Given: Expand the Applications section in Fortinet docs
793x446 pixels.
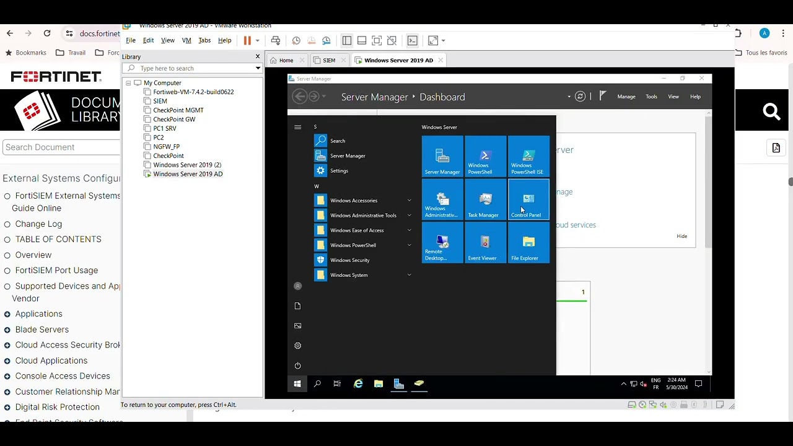Looking at the screenshot, I should click(7, 314).
